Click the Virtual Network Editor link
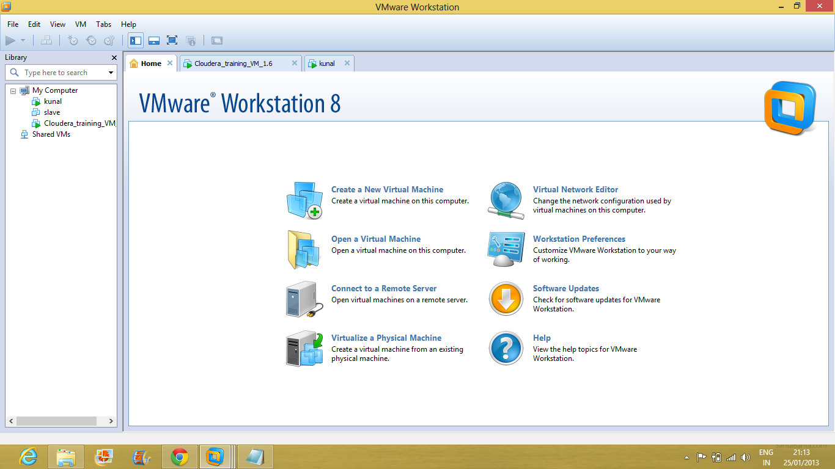This screenshot has width=835, height=469. (x=576, y=190)
